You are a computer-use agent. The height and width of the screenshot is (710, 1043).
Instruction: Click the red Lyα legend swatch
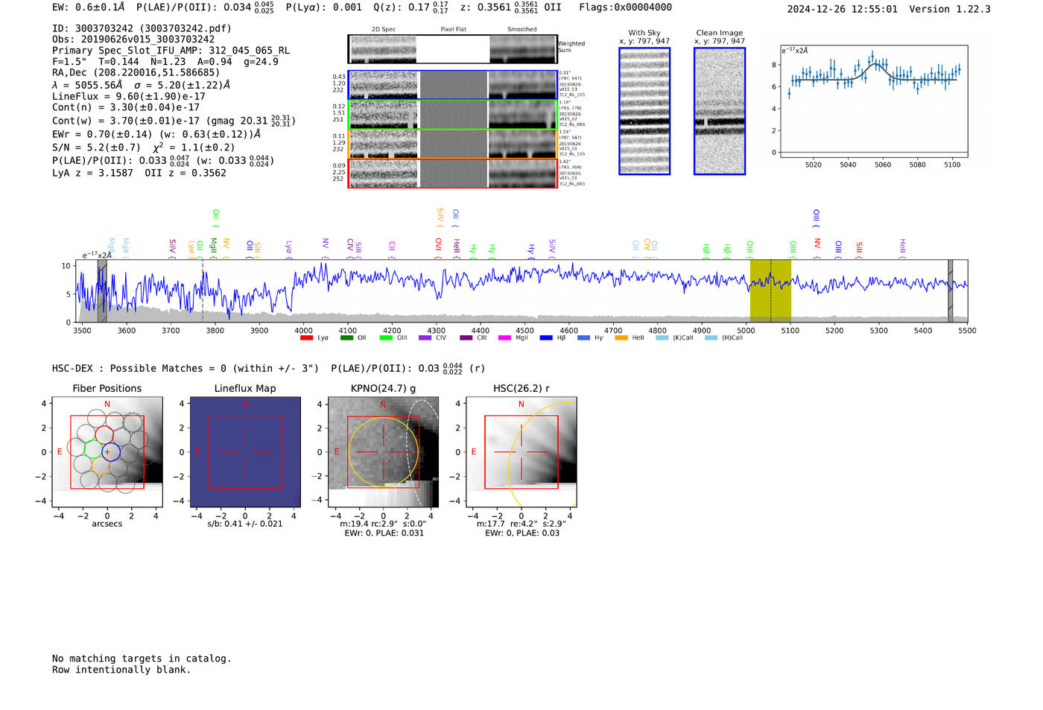click(306, 338)
